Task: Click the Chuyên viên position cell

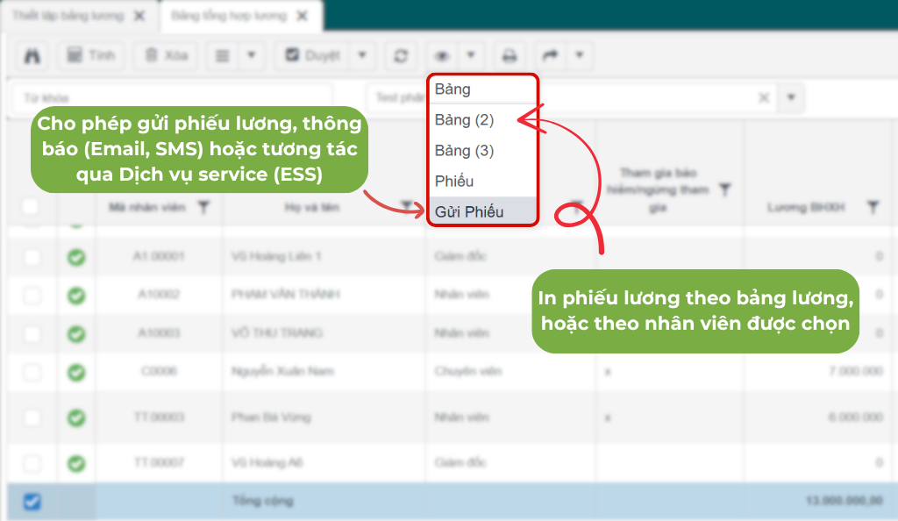Action: (x=468, y=371)
